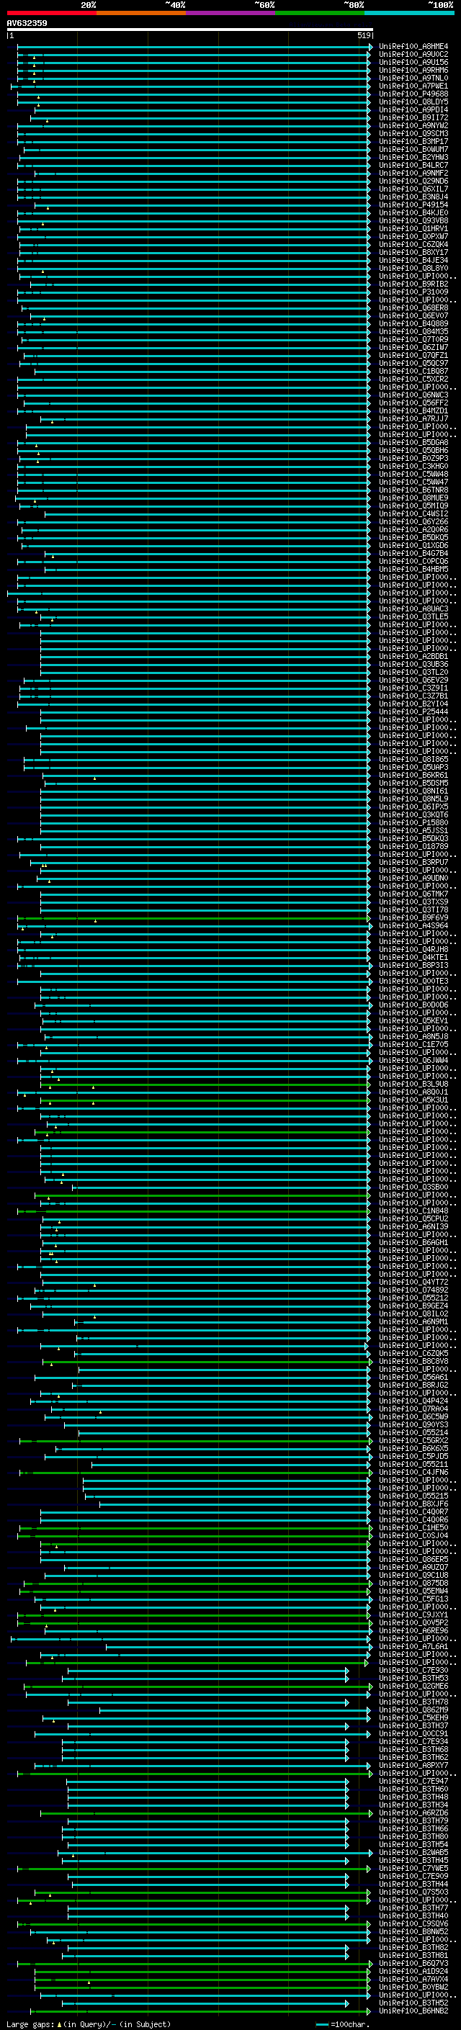
Task: Select hit label UniRef100_Q4RJH8
Action: coord(413,950)
